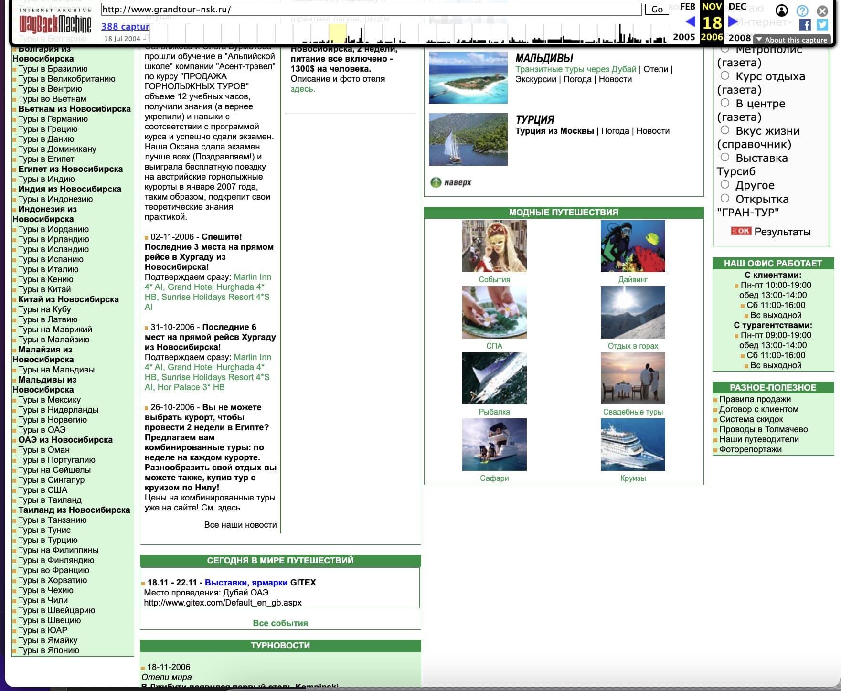Click 'Все события' link

click(x=280, y=623)
